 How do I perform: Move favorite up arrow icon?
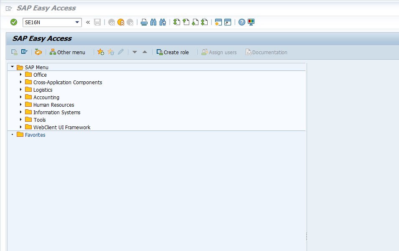pyautogui.click(x=145, y=52)
